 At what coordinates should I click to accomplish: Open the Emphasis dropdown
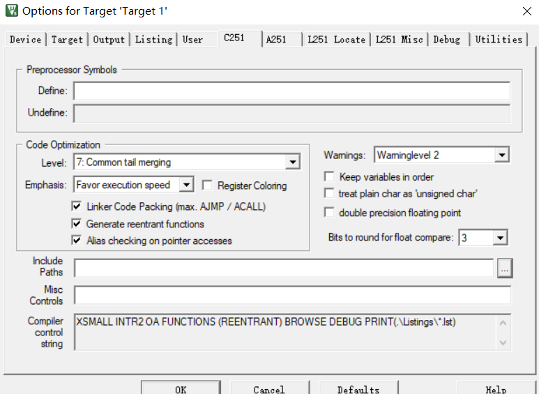pos(186,185)
